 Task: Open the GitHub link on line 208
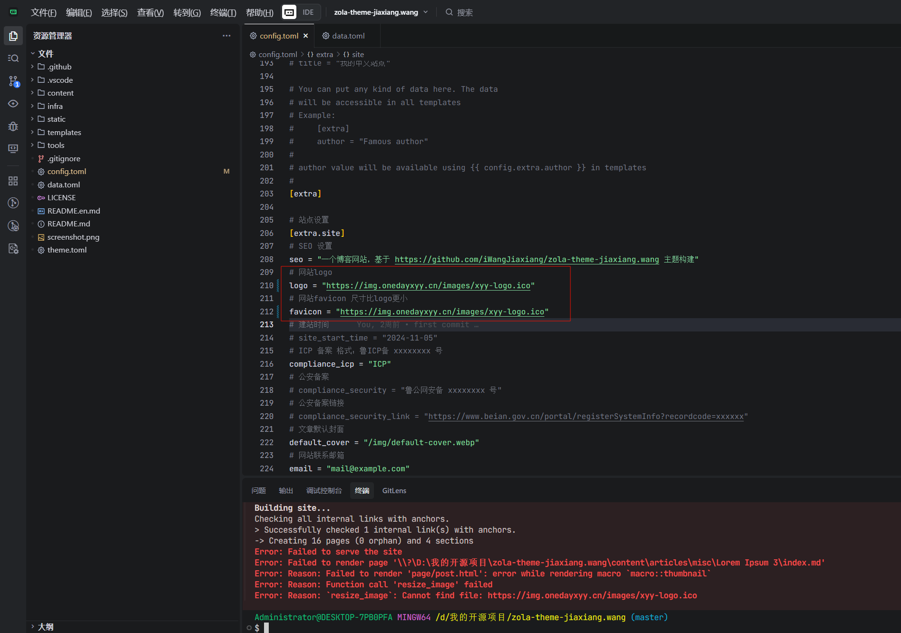527,259
